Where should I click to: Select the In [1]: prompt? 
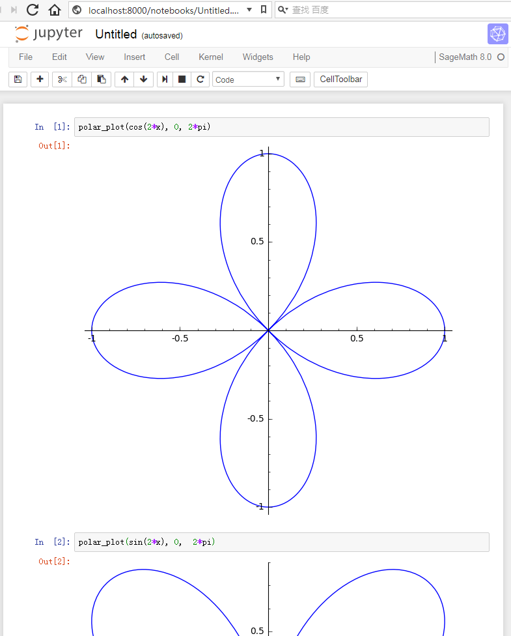[x=52, y=127]
